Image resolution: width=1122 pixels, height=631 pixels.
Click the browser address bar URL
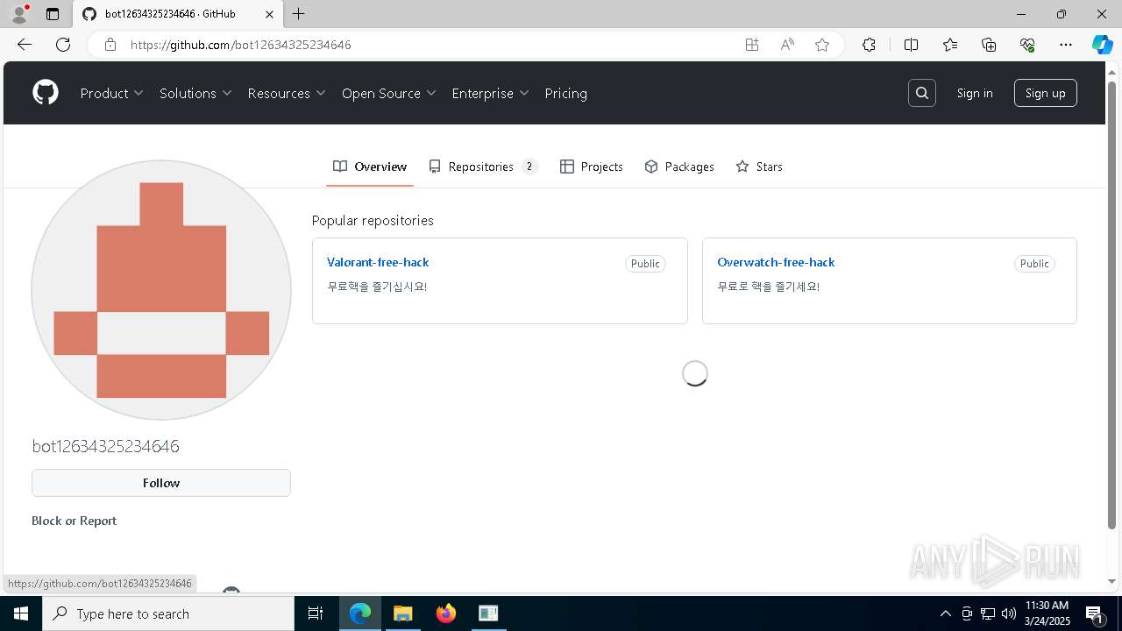(241, 45)
